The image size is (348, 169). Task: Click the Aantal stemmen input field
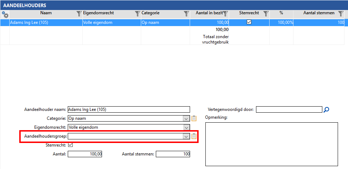pos(173,154)
